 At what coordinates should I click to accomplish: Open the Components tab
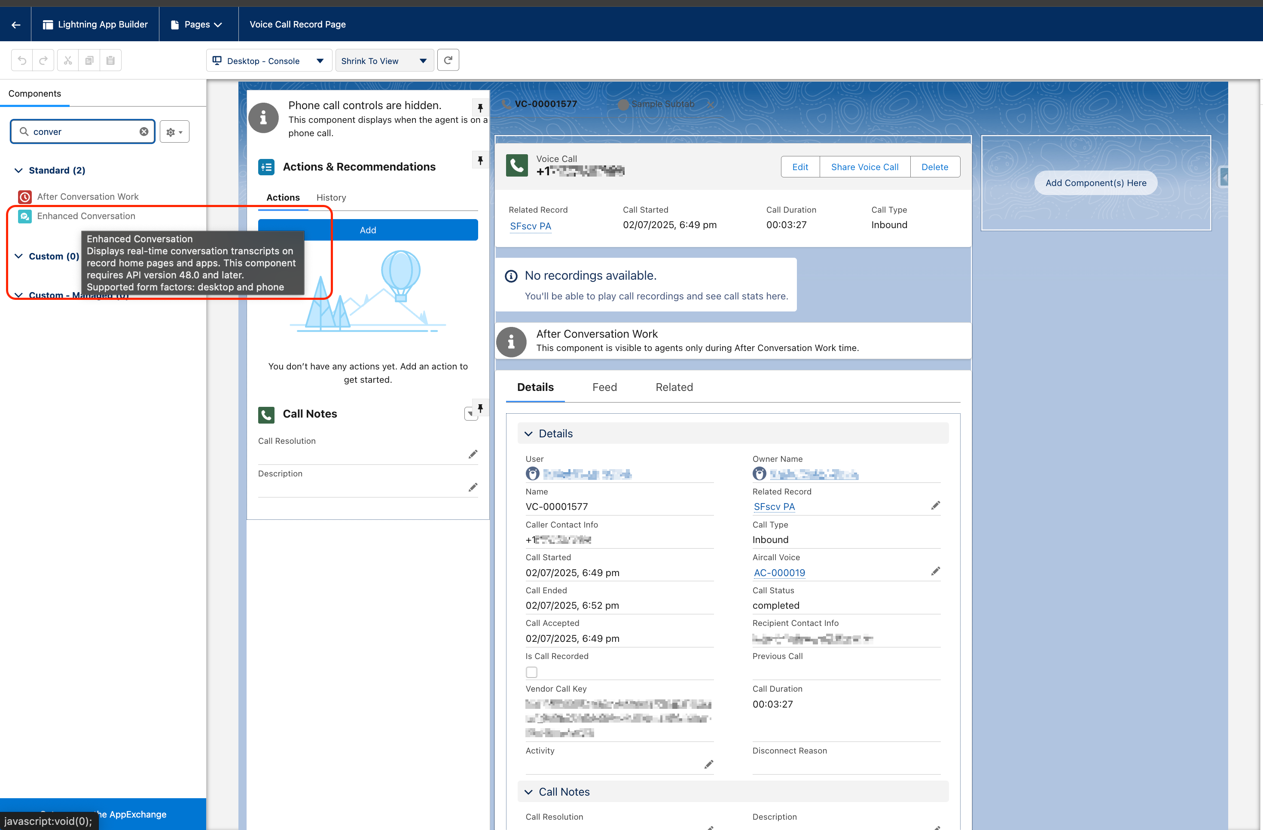(x=35, y=94)
